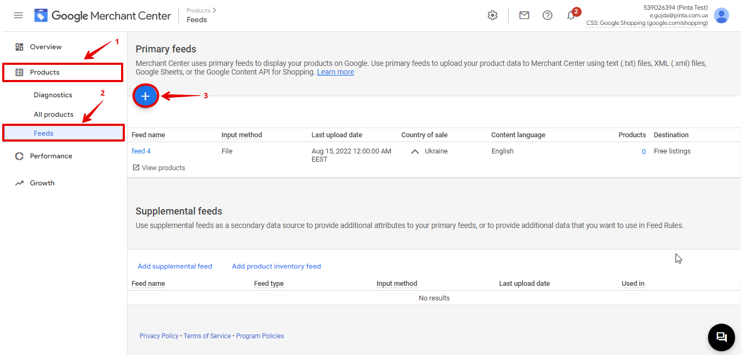The width and height of the screenshot is (741, 355).
Task: Open the mail envelope icon
Action: tap(524, 15)
